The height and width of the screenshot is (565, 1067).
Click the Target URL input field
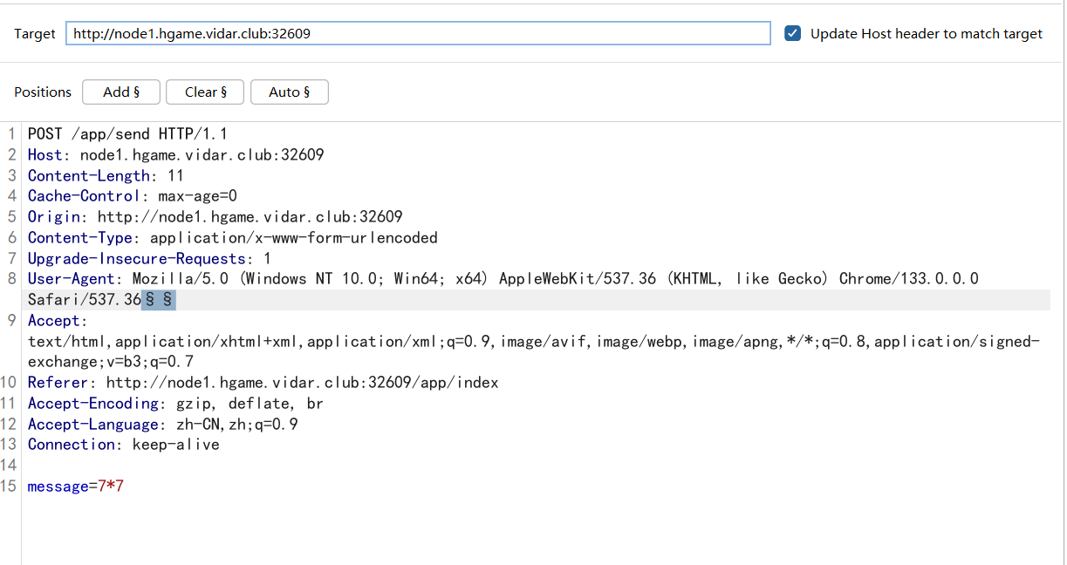point(417,34)
